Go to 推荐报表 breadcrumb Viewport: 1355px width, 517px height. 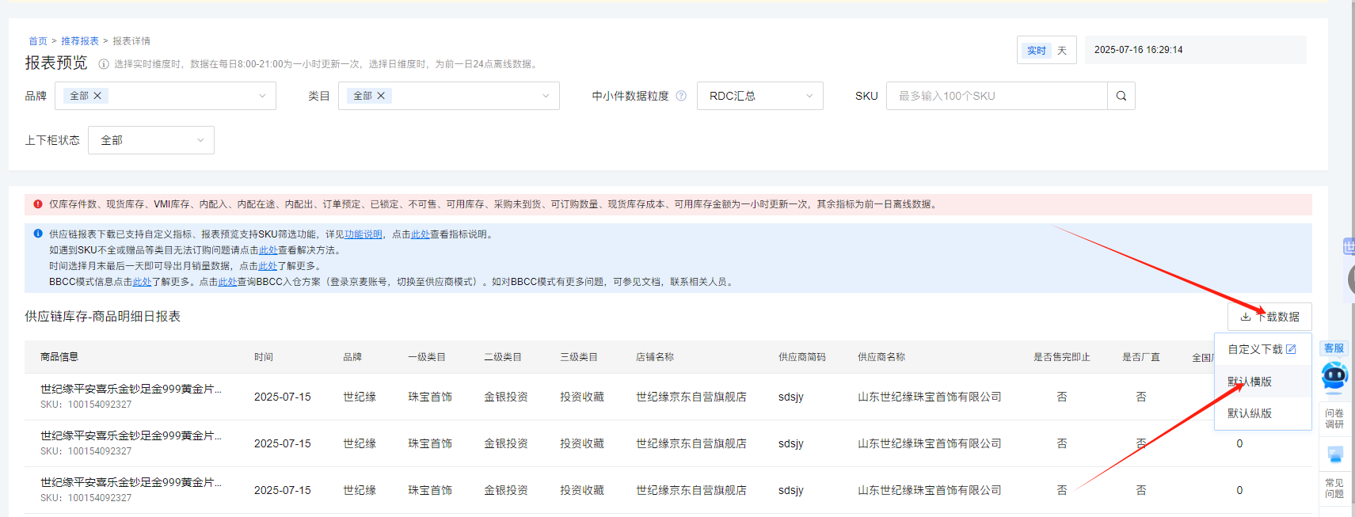[80, 41]
